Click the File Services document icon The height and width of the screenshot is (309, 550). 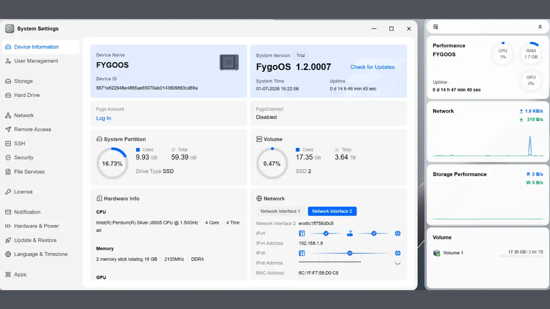(8, 172)
